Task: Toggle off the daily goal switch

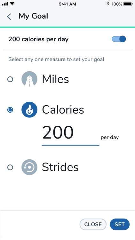Action: coord(119,39)
